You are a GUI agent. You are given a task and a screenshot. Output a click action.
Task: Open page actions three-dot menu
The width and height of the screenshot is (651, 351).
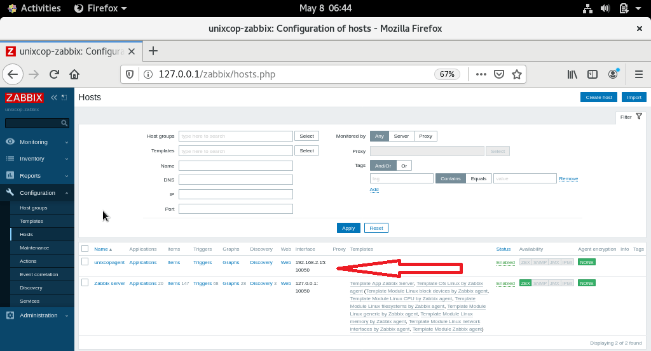[x=481, y=74]
